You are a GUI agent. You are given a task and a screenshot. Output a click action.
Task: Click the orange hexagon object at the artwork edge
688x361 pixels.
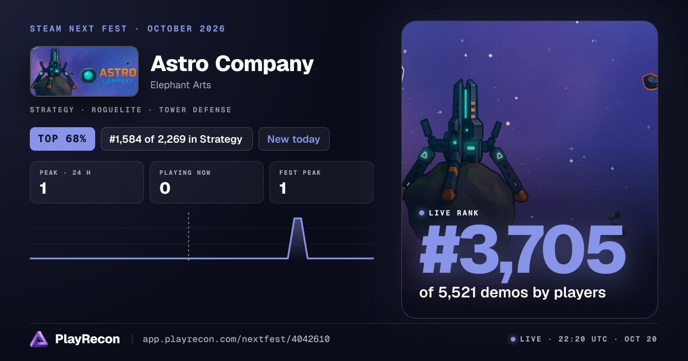coord(650,81)
